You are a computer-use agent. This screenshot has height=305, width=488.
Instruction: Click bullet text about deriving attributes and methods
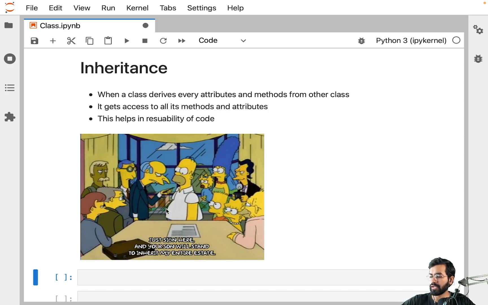coord(223,94)
